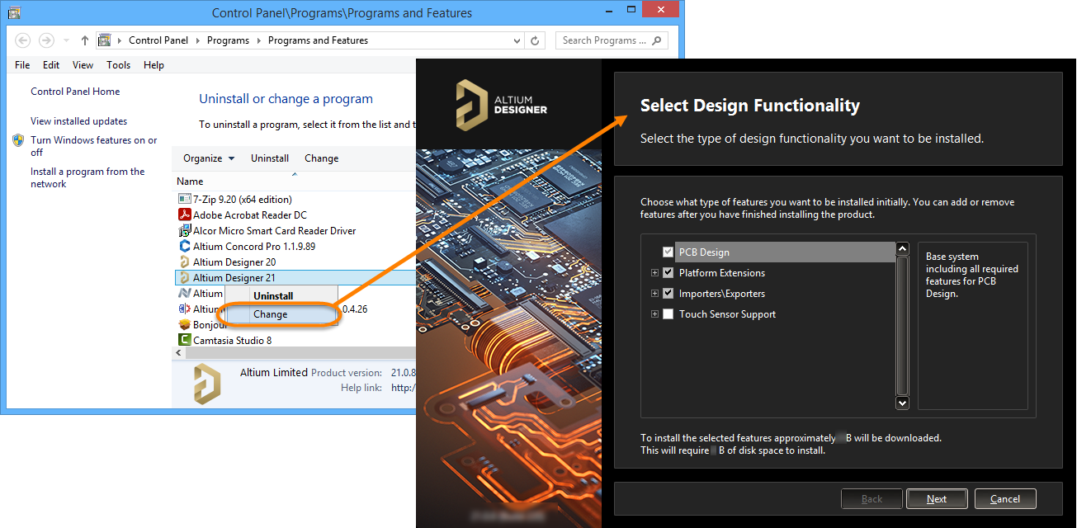Uncheck the Importers\Exporters checkbox

click(x=668, y=294)
